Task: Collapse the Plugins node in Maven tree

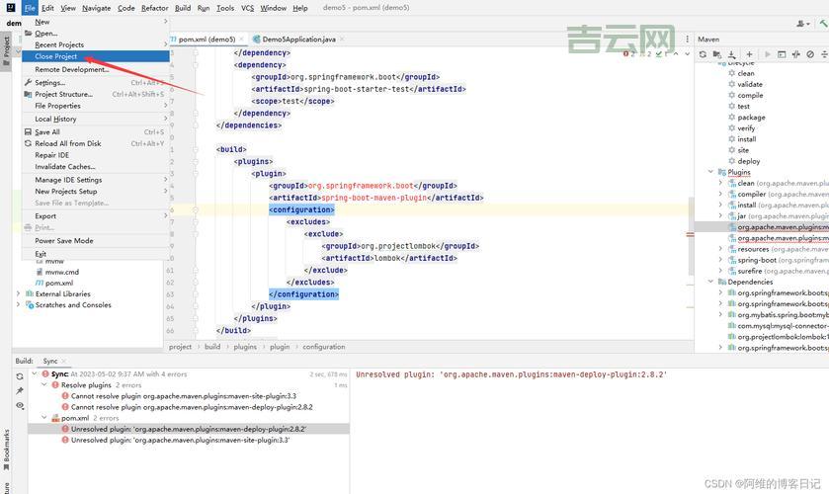Action: pos(710,172)
